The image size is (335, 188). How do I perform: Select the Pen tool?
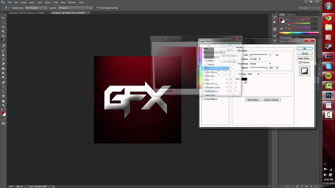3,82
